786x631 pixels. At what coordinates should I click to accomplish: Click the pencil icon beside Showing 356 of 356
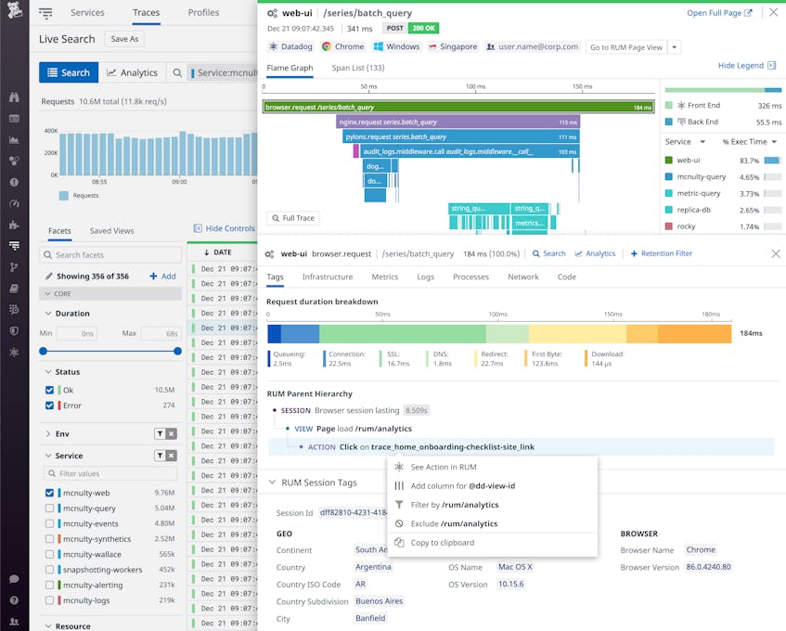coord(48,277)
